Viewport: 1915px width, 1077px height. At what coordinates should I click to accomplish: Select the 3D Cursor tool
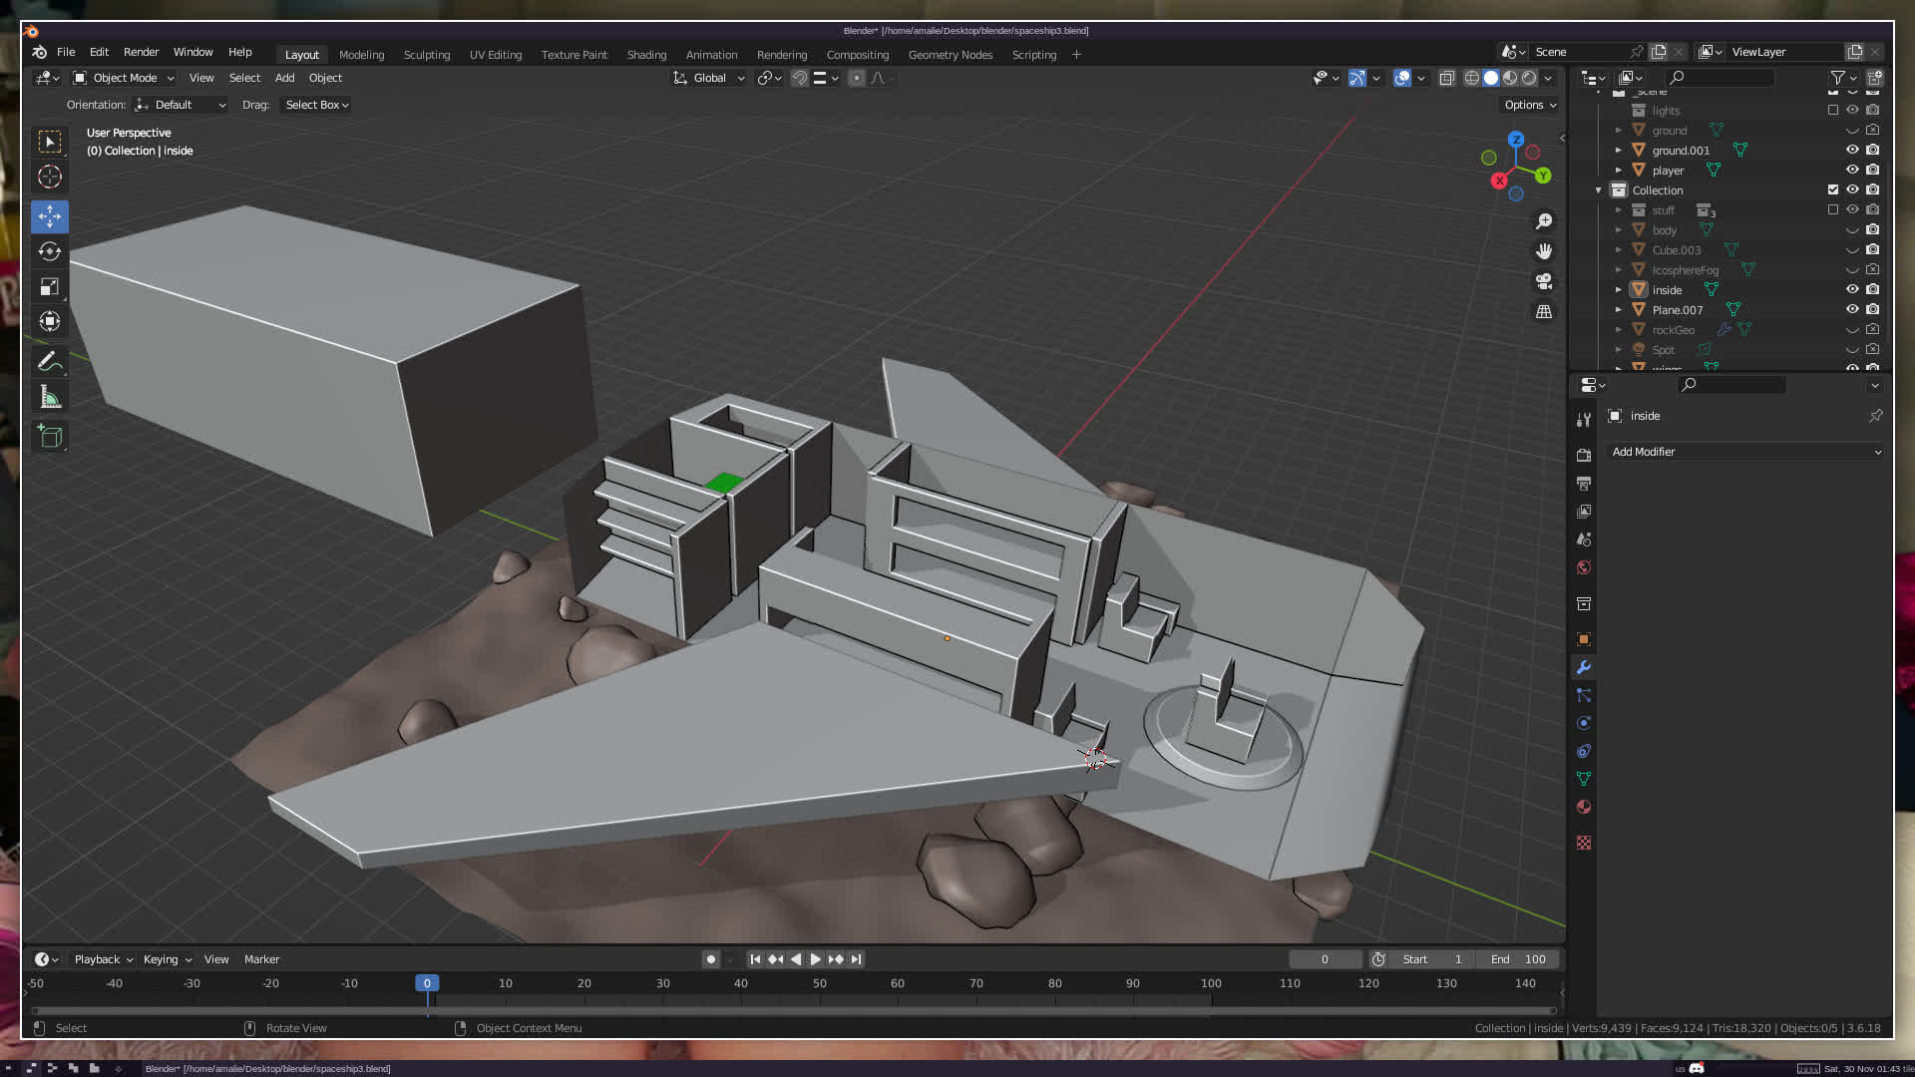pos(50,178)
